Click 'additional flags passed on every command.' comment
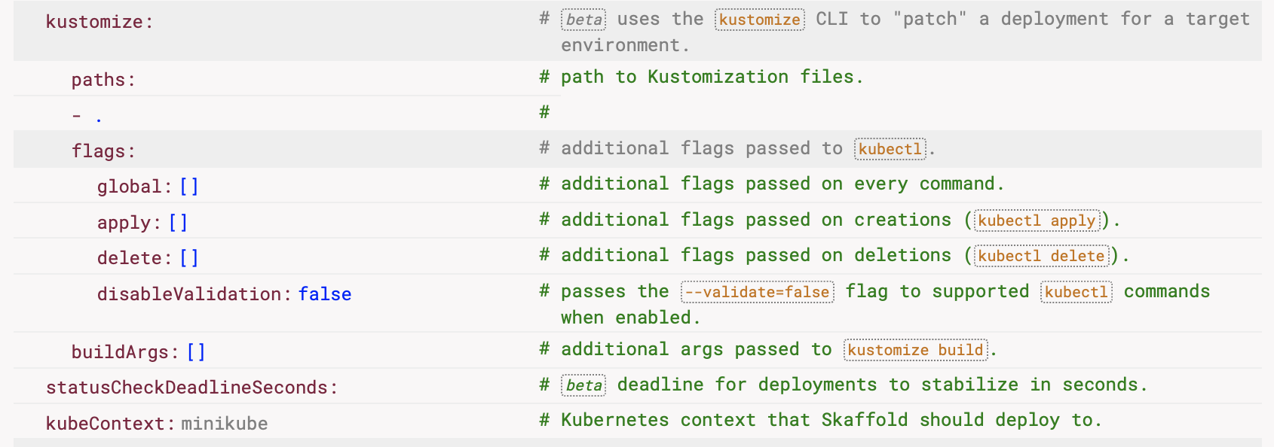 [782, 184]
